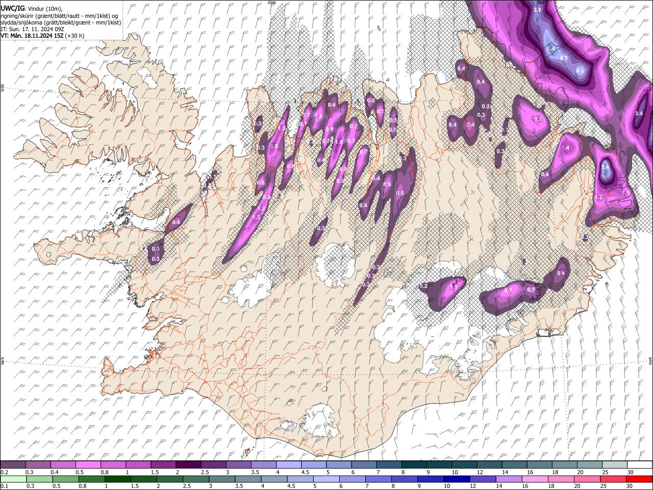Click the 1.4 precipitation label on the map
This screenshot has height=490, width=653.
565,148
